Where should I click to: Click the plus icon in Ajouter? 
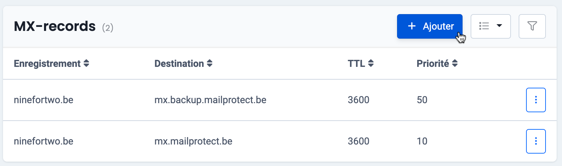(412, 26)
